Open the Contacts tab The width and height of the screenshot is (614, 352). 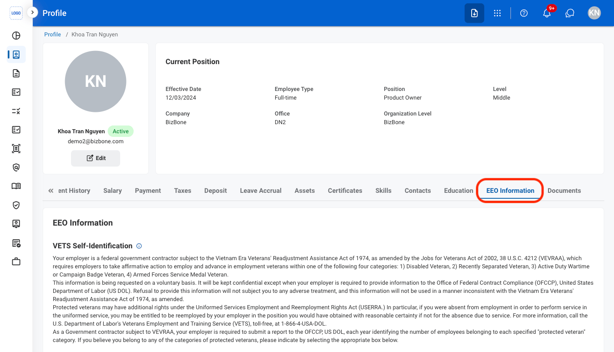pyautogui.click(x=418, y=191)
